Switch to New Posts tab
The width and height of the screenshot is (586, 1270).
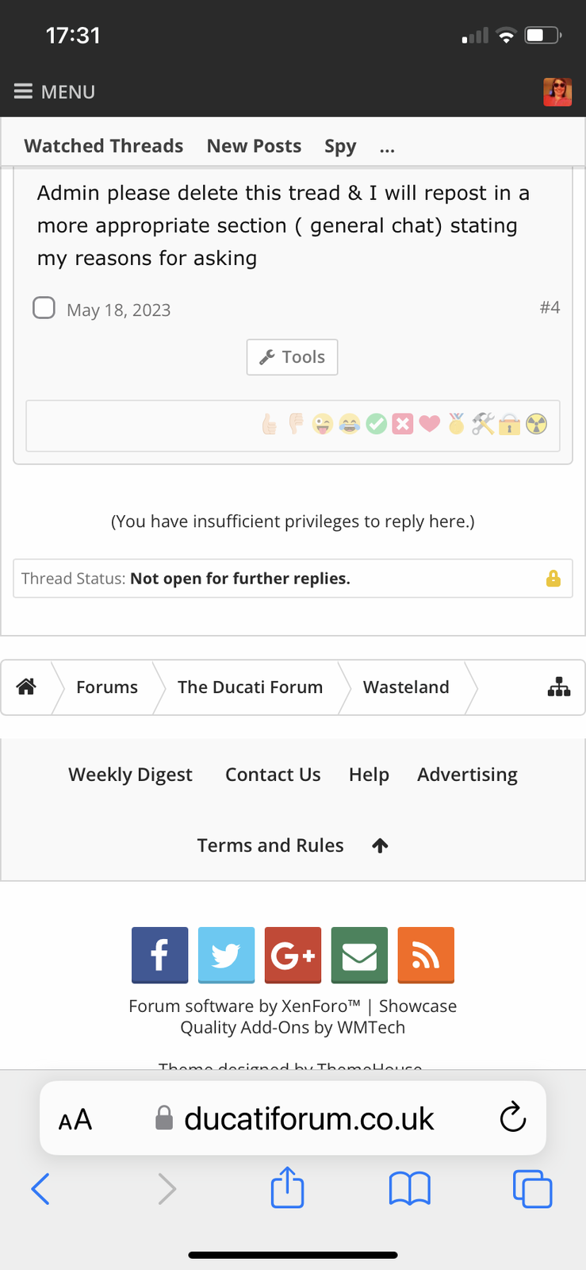click(x=254, y=146)
